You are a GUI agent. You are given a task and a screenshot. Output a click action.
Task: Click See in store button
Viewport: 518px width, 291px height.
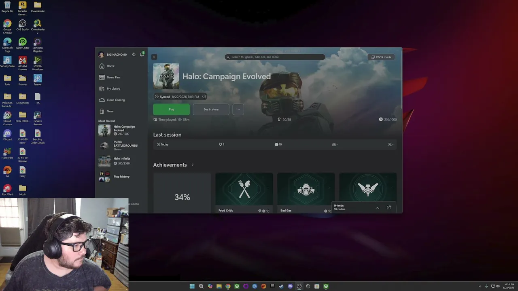[211, 109]
